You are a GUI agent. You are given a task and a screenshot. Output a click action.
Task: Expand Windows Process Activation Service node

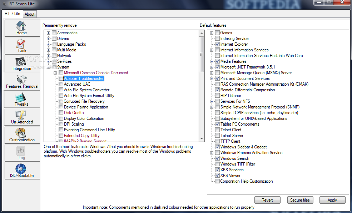point(212,153)
